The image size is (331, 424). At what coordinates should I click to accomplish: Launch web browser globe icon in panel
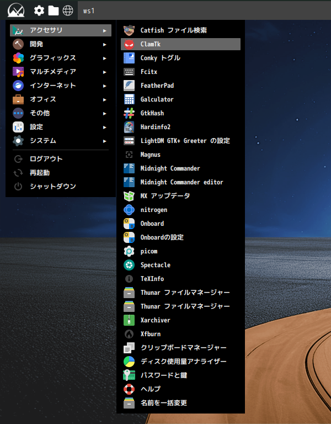(x=68, y=10)
